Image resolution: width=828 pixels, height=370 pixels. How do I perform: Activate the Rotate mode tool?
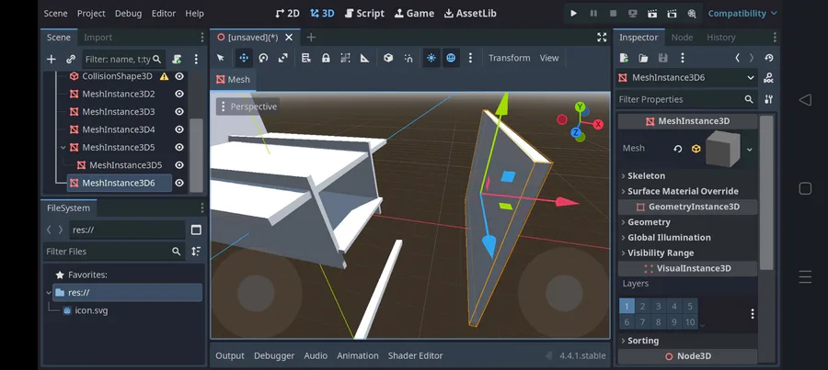point(263,58)
